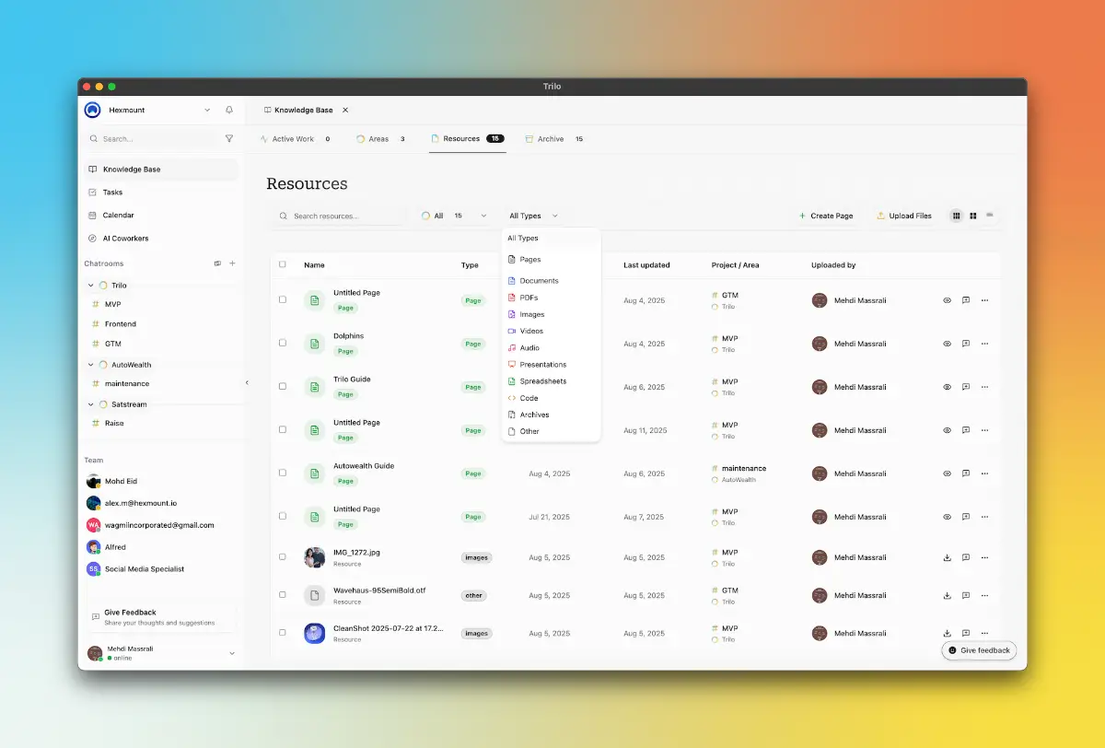This screenshot has width=1105, height=748.
Task: Open comments for Dolphins page
Action: tap(965, 344)
